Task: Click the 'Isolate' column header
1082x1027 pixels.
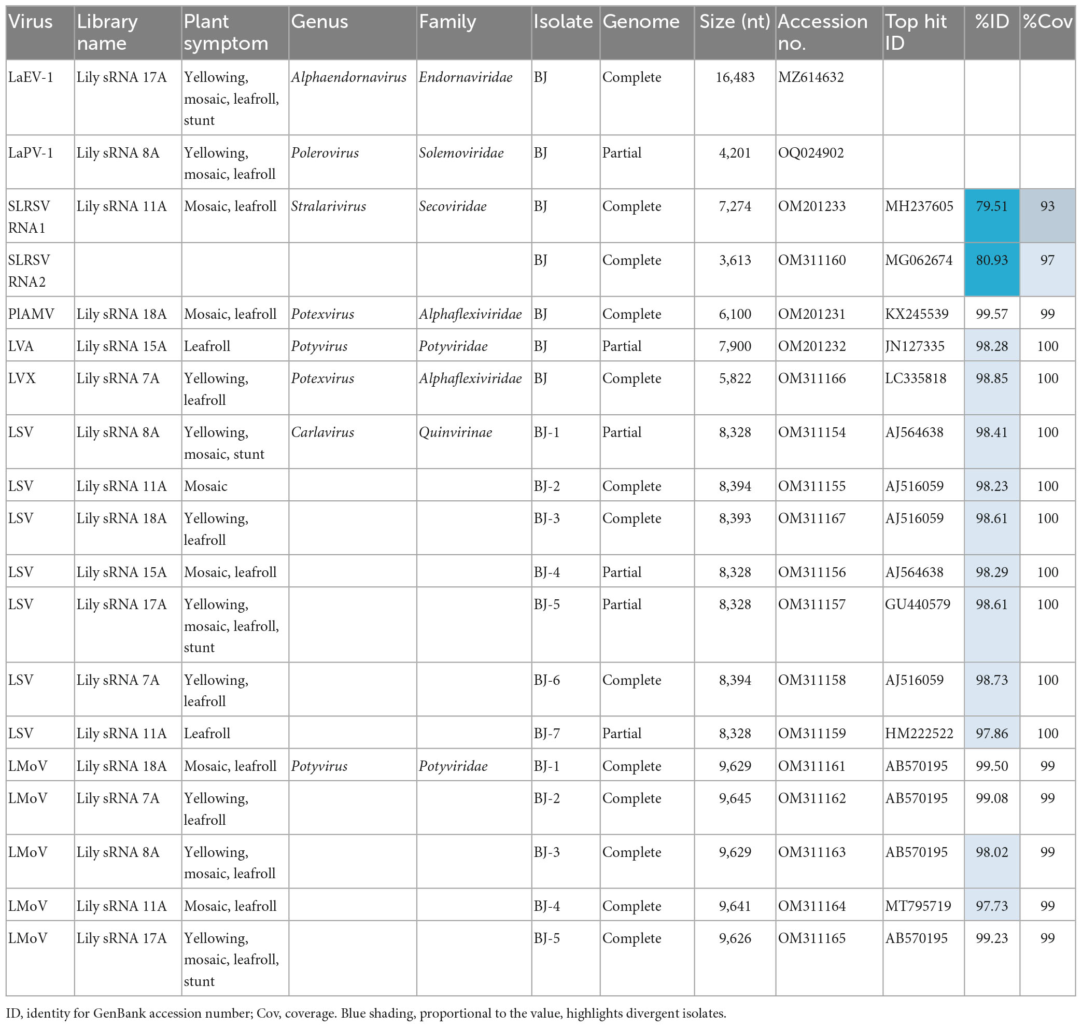Action: point(566,32)
